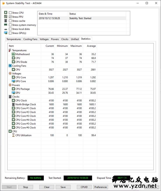Enable the Stress GPU(s) checkbox

point(10,33)
